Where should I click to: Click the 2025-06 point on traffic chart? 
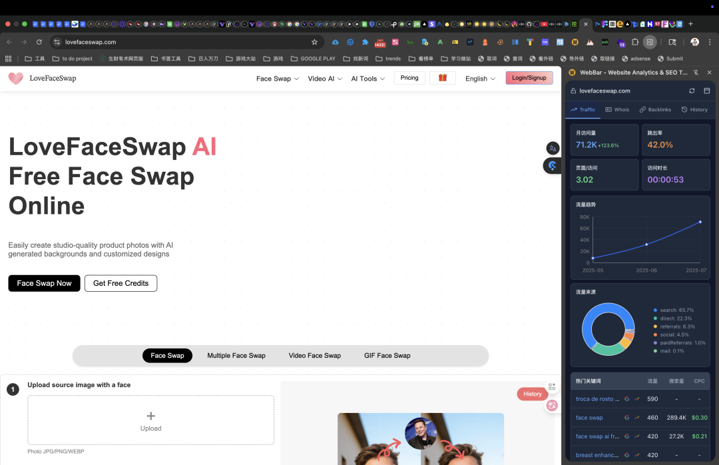[646, 244]
